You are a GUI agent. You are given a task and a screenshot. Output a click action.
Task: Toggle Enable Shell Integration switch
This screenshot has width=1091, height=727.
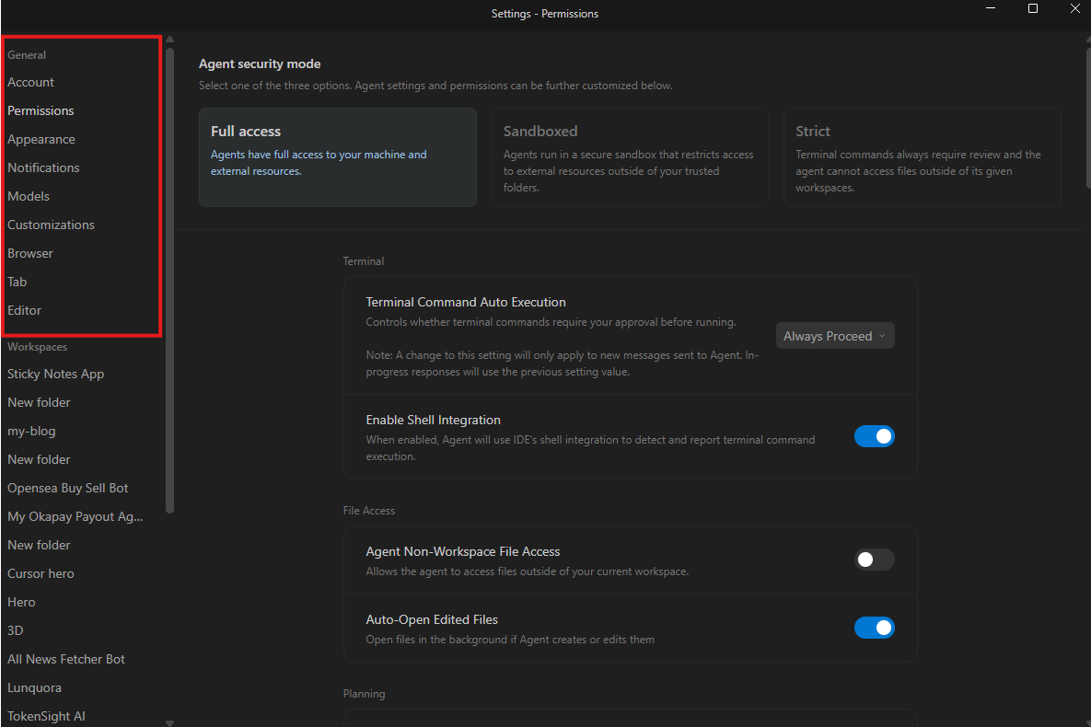click(874, 436)
